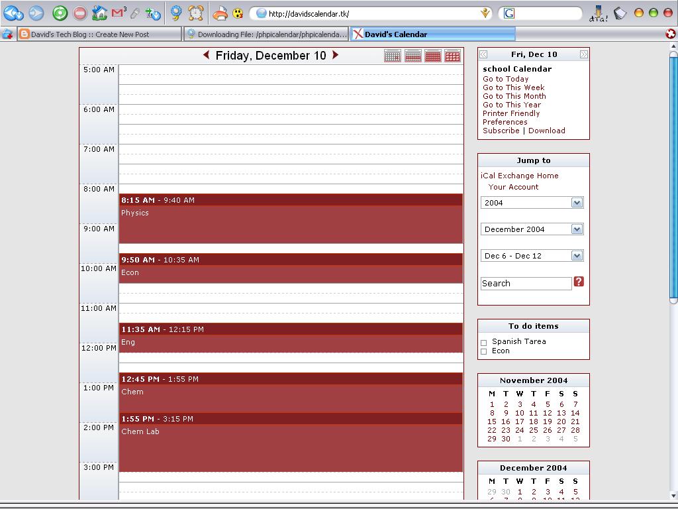Open the December 2004 month dropdown
Viewport: 678px width, 509px height.
[577, 229]
